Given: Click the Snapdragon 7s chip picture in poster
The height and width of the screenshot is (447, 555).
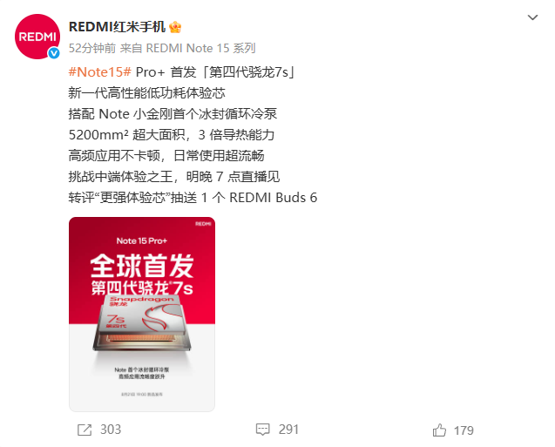Looking at the screenshot, I should (141, 322).
